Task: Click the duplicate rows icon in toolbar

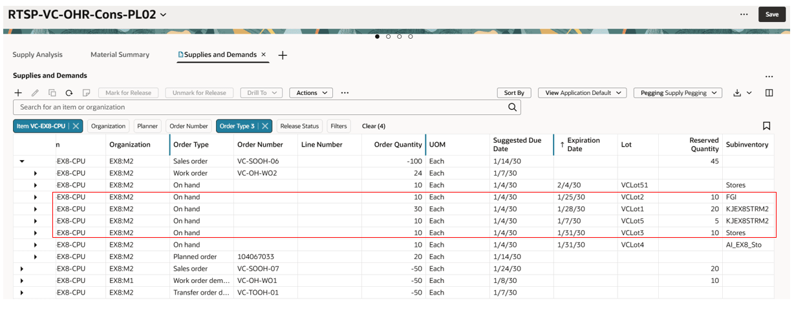Action: point(52,93)
